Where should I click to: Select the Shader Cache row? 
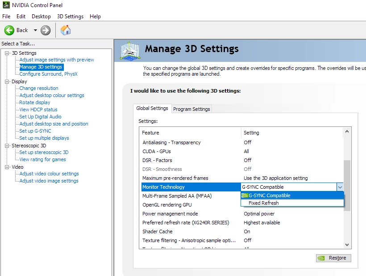pyautogui.click(x=242, y=231)
